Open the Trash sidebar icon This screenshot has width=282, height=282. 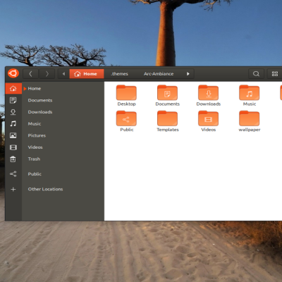pyautogui.click(x=13, y=159)
